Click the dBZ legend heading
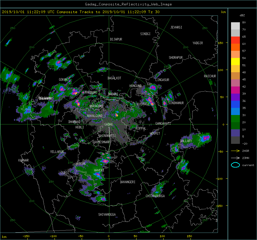 coord(242,15)
